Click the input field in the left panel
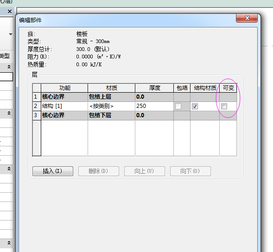This screenshot has height=252, width=273. [6, 77]
